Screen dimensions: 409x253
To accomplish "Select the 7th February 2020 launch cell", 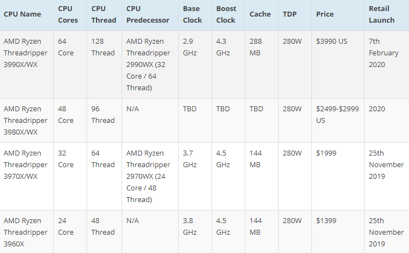I will (387, 65).
